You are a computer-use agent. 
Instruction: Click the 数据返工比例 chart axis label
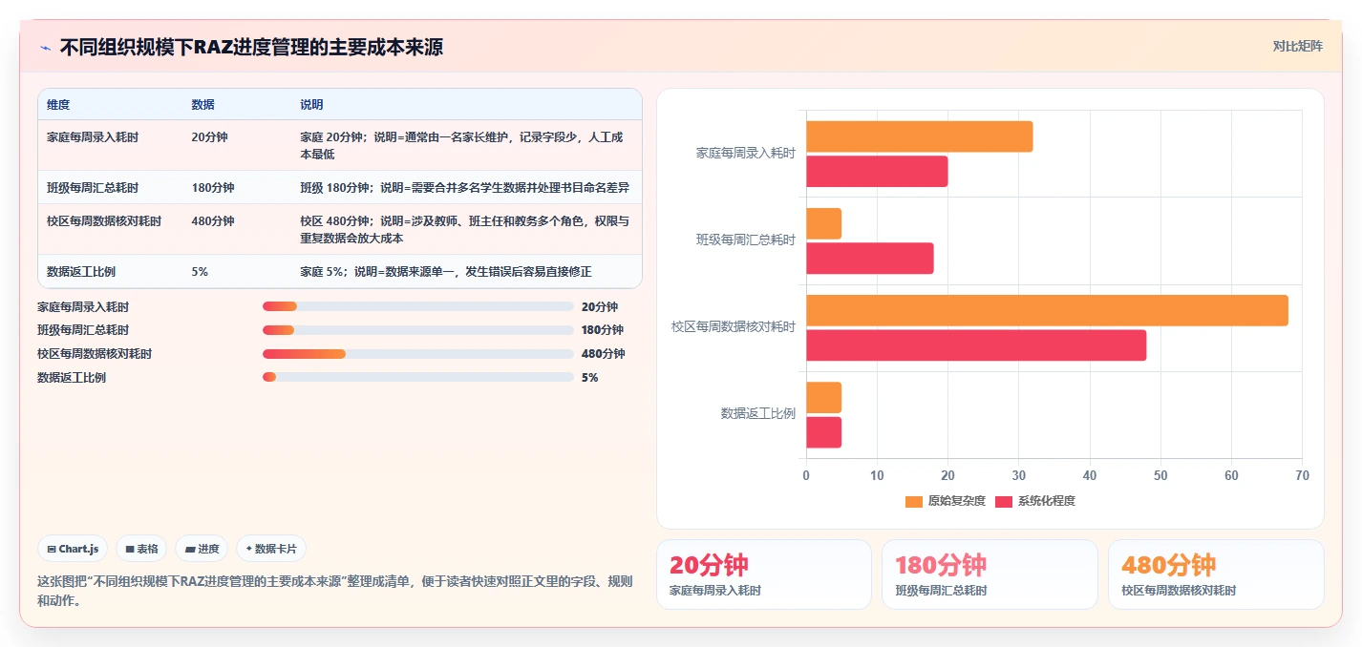[757, 413]
